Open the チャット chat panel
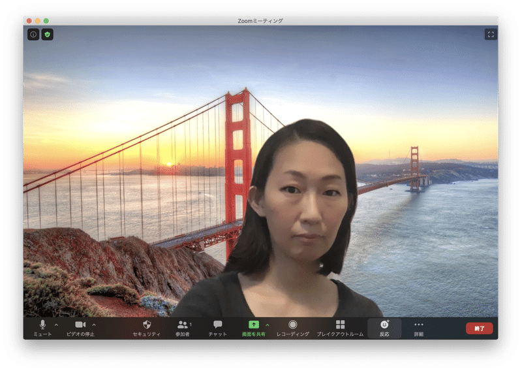 (x=218, y=329)
